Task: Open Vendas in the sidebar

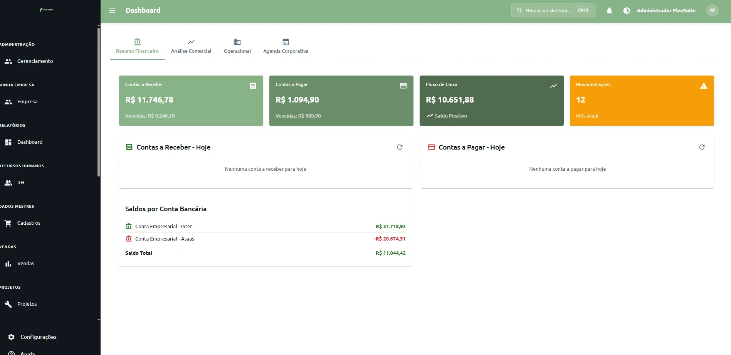Action: tap(48, 263)
